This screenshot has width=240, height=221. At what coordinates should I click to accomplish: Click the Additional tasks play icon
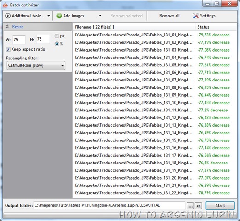tap(8, 16)
